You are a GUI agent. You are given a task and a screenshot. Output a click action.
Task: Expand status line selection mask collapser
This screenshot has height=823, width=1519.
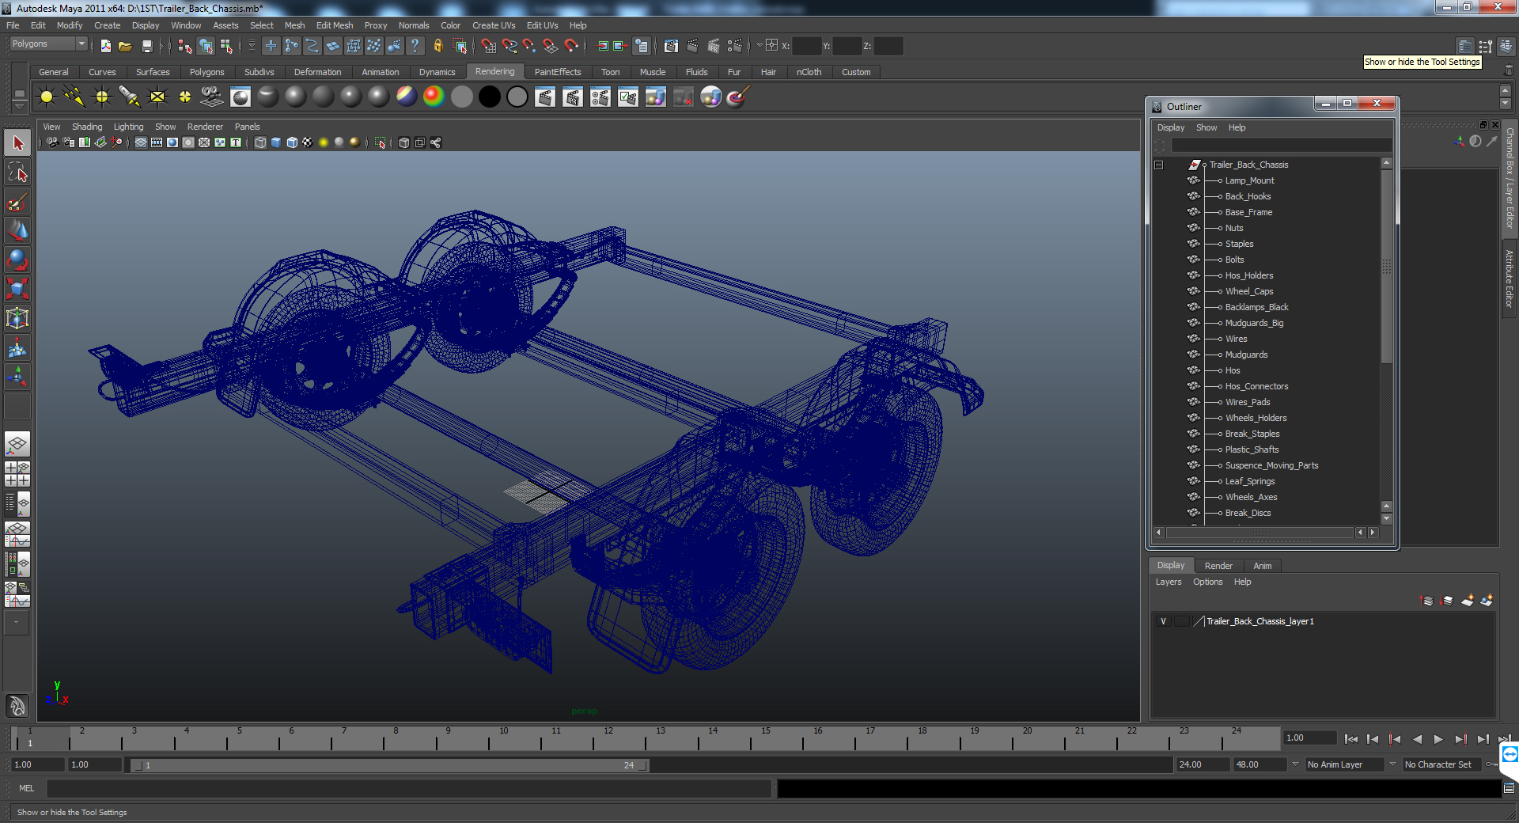tap(252, 46)
